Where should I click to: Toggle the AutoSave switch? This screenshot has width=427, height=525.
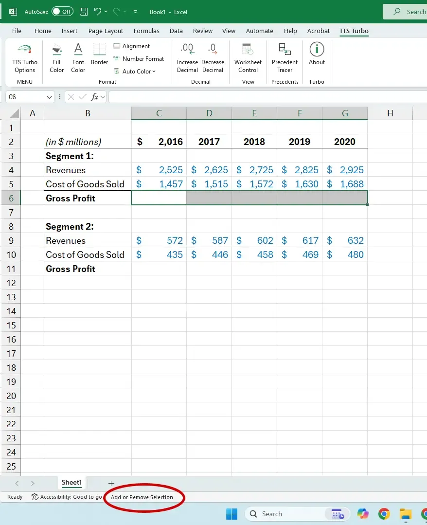63,12
